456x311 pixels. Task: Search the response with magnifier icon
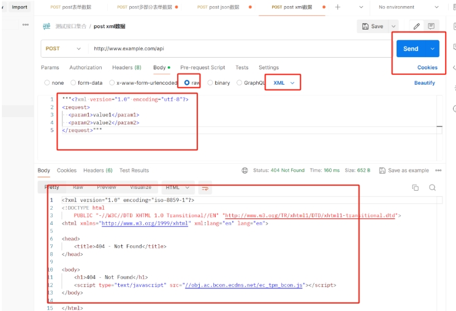tap(433, 188)
